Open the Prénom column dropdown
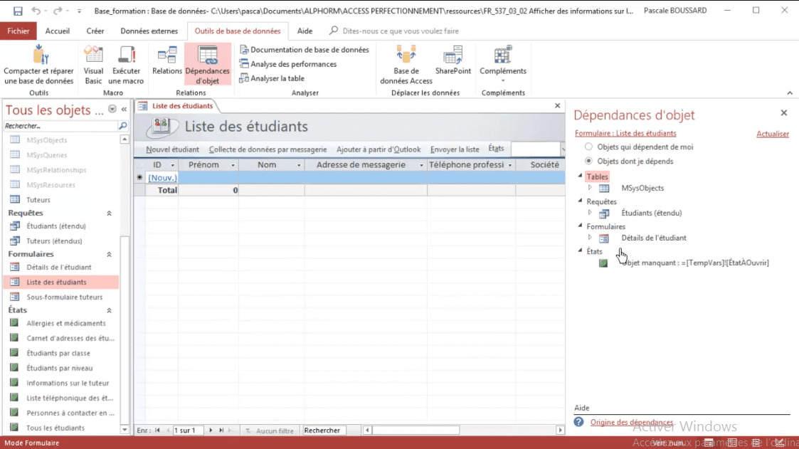Viewport: 799px width, 449px height. [x=234, y=164]
